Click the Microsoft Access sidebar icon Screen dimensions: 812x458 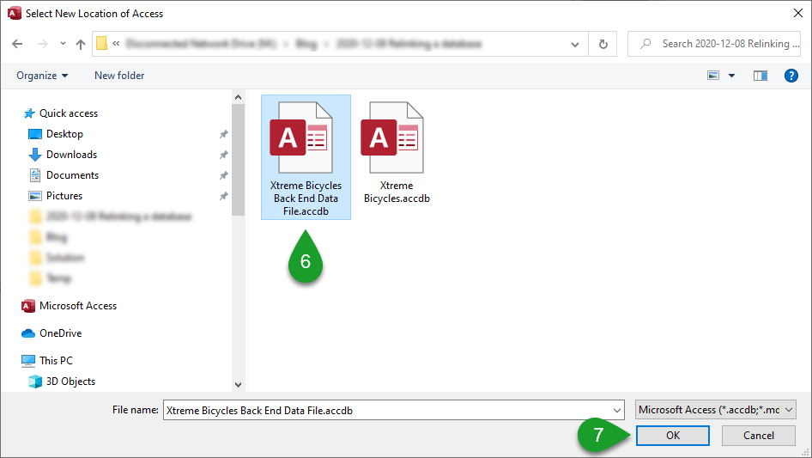tap(28, 306)
